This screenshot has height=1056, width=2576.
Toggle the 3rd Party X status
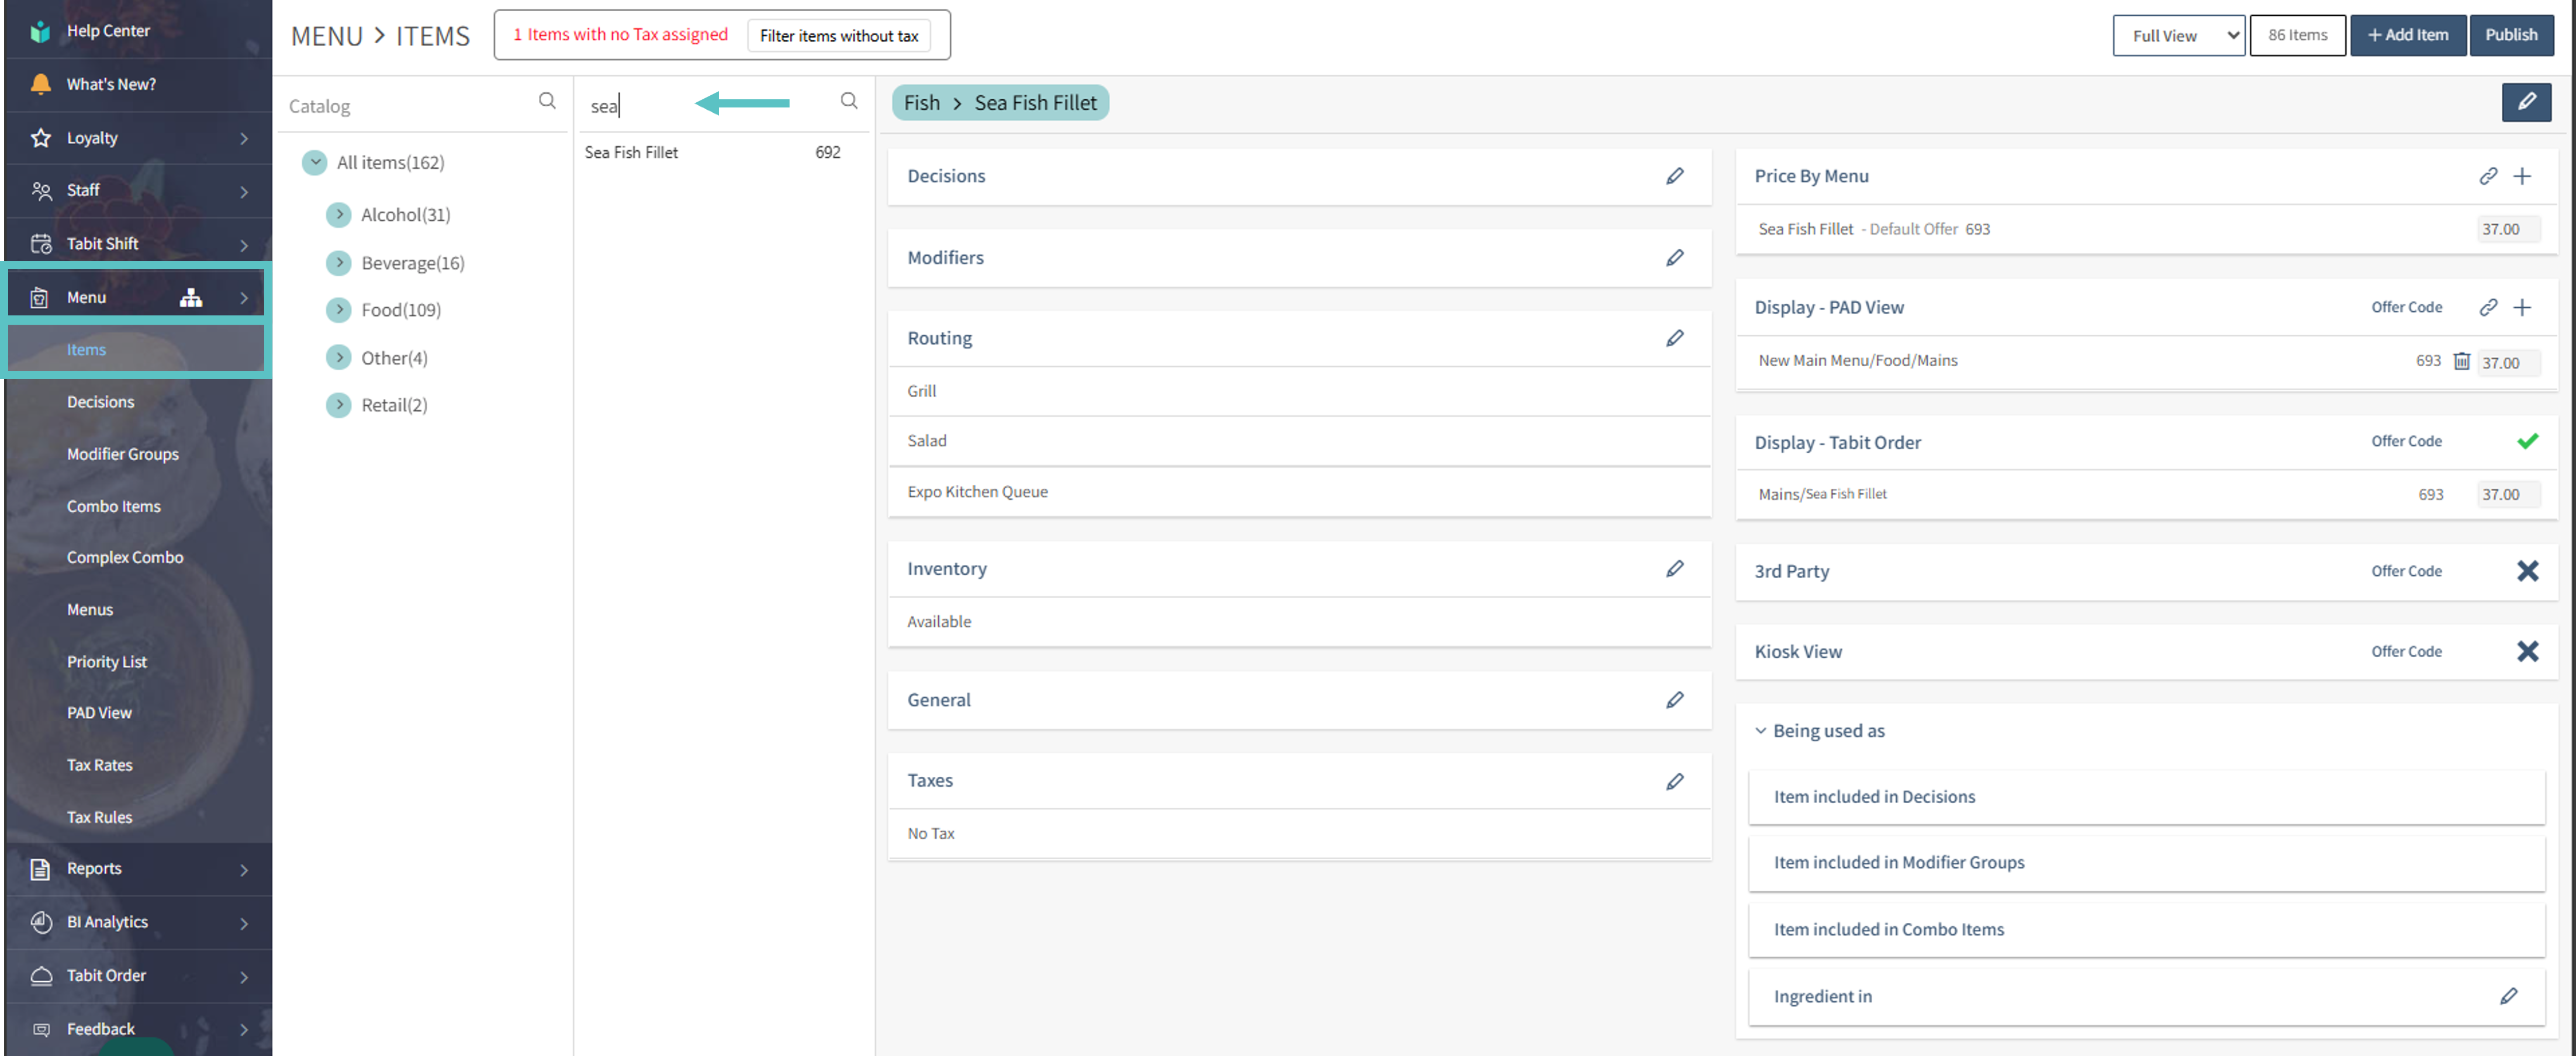click(2526, 571)
